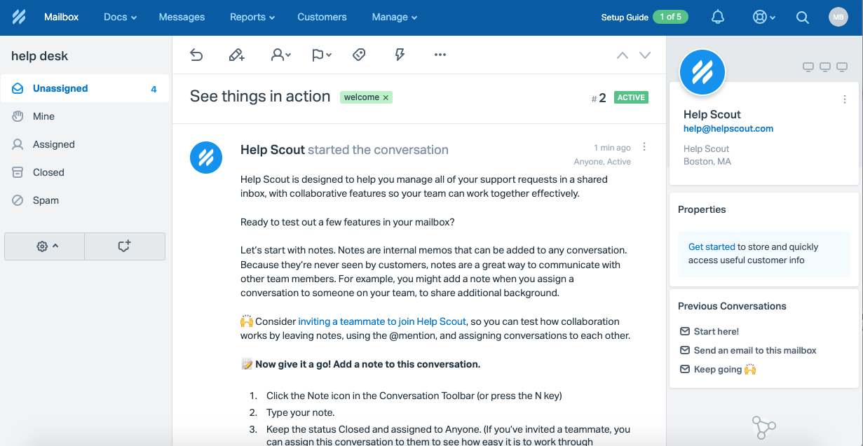Open the Messages tab

[182, 17]
